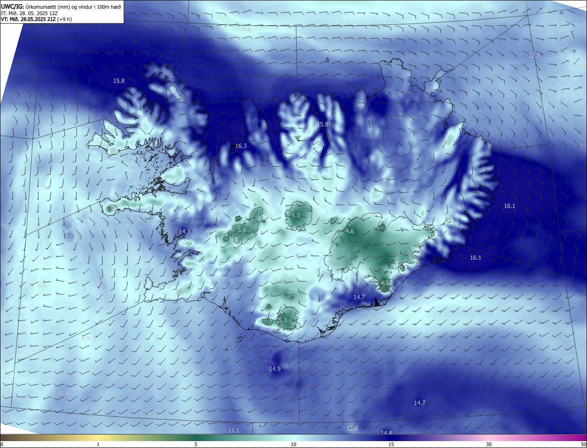Click the '0' tick on the color scale
The image size is (587, 448).
(2, 444)
